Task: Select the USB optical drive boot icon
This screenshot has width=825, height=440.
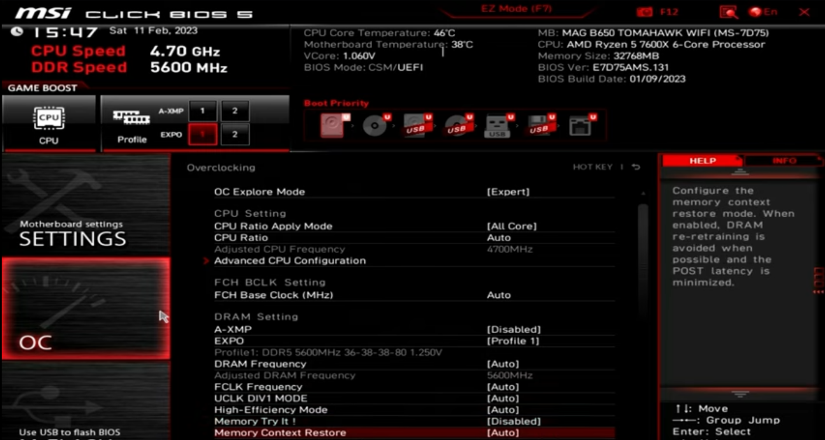Action: click(x=458, y=125)
